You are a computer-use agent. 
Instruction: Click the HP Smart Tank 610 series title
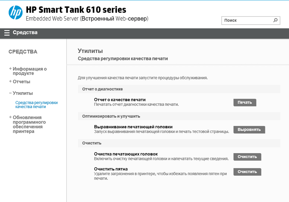76,10
